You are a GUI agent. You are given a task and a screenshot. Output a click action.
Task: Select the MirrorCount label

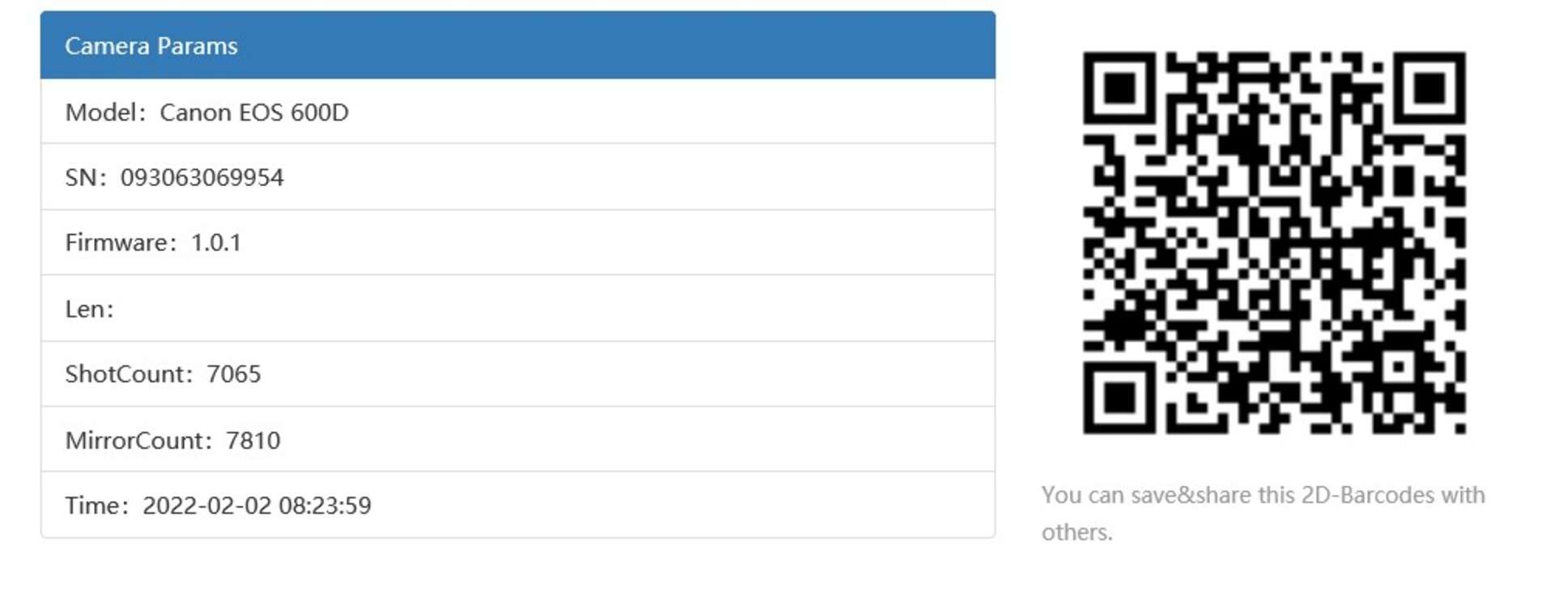pyautogui.click(x=135, y=440)
